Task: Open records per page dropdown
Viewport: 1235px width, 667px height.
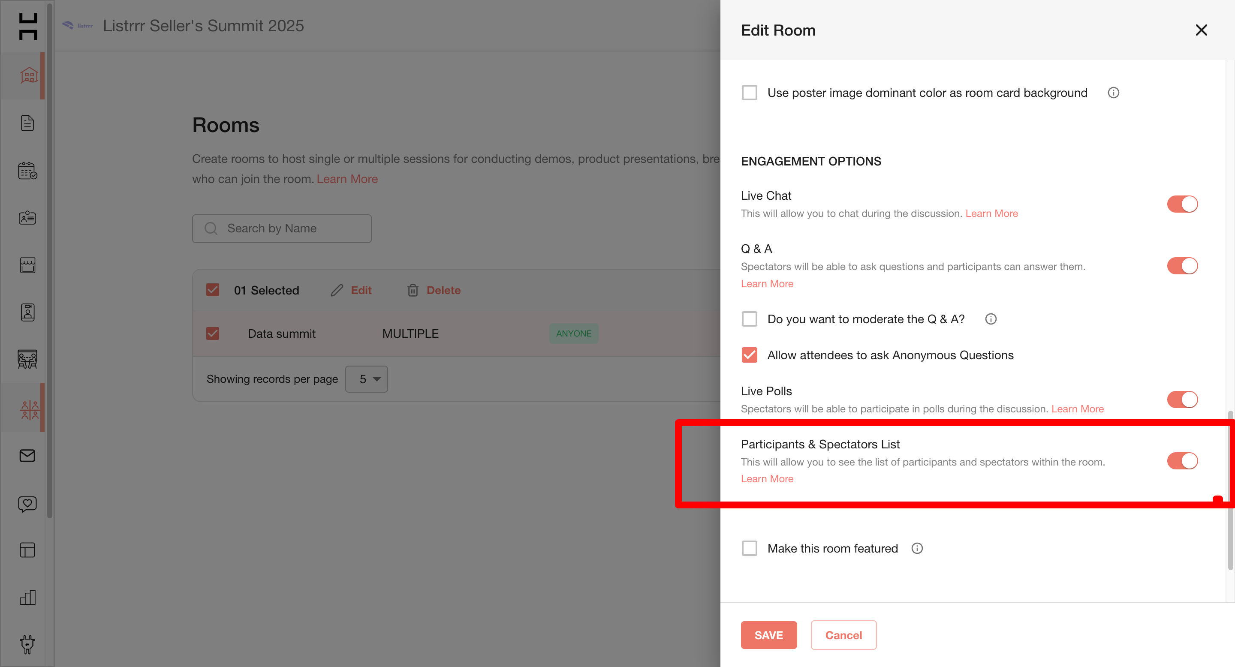Action: 366,379
